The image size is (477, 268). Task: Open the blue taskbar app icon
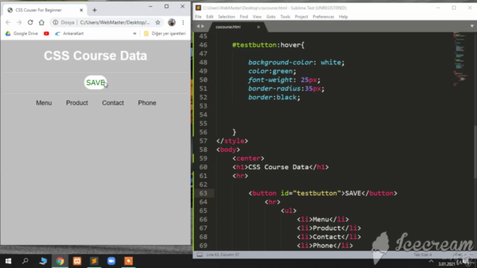point(43,261)
